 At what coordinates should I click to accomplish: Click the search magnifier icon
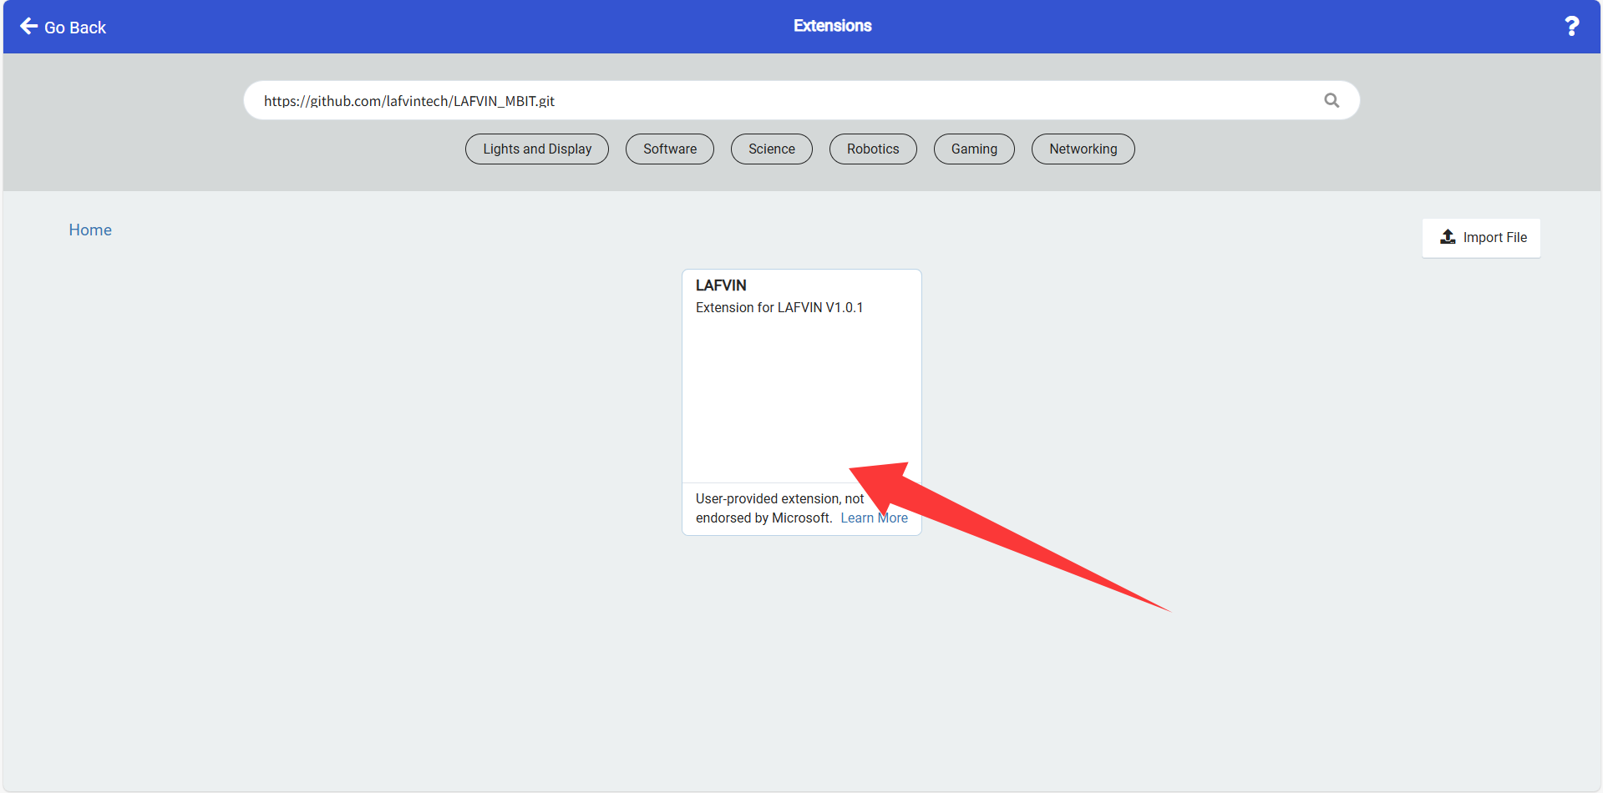pos(1332,100)
